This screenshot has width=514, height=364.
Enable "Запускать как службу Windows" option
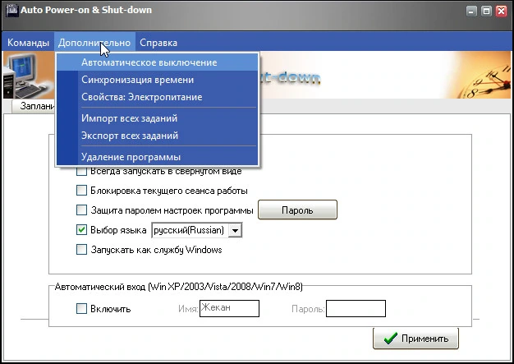tap(81, 250)
